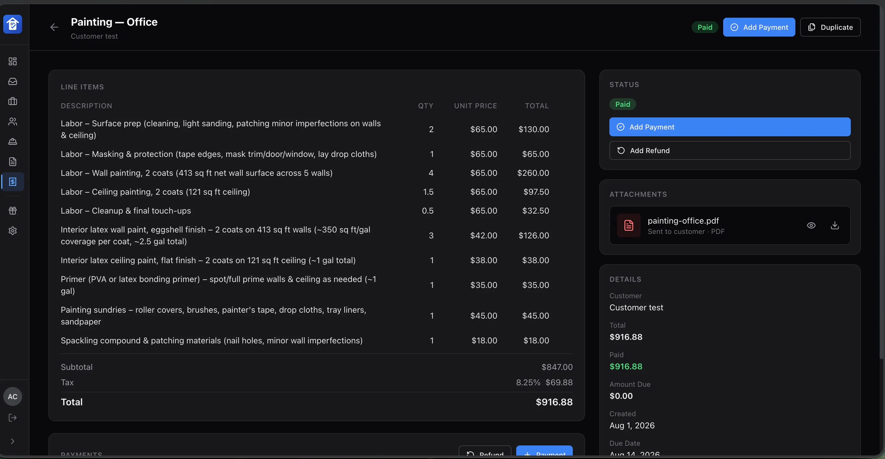Open the gift icon in the sidebar
Image resolution: width=885 pixels, height=459 pixels.
[x=13, y=210]
